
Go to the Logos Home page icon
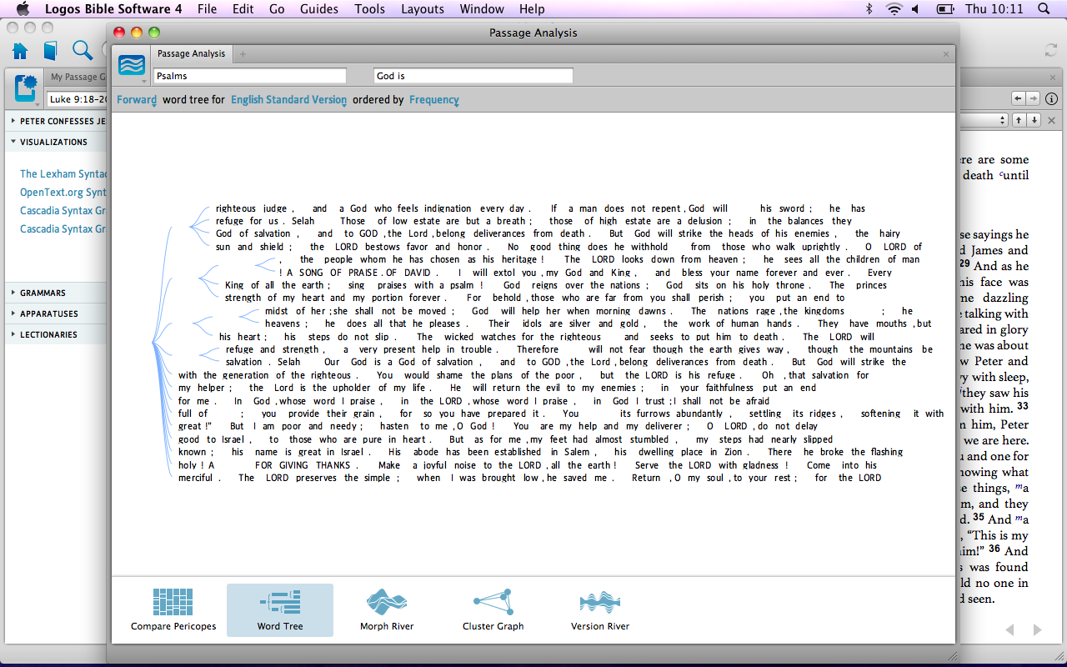20,51
